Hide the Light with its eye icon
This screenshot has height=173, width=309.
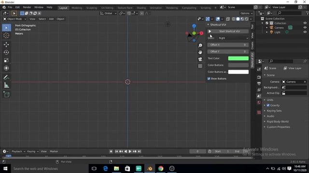(305, 32)
